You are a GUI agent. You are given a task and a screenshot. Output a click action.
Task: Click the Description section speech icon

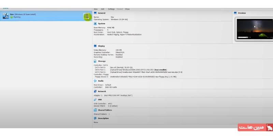(x=95, y=118)
